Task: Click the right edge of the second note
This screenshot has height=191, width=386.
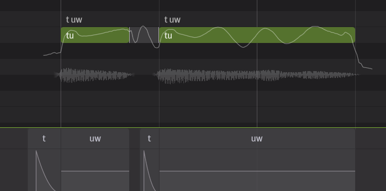Action: 355,35
